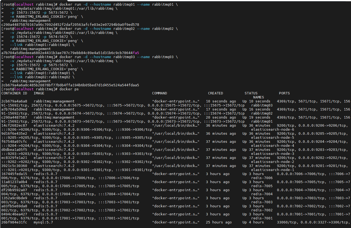351x228 pixels.
Task: Click container ID 9d16f6e435e2
Action: pyautogui.click(x=14, y=134)
